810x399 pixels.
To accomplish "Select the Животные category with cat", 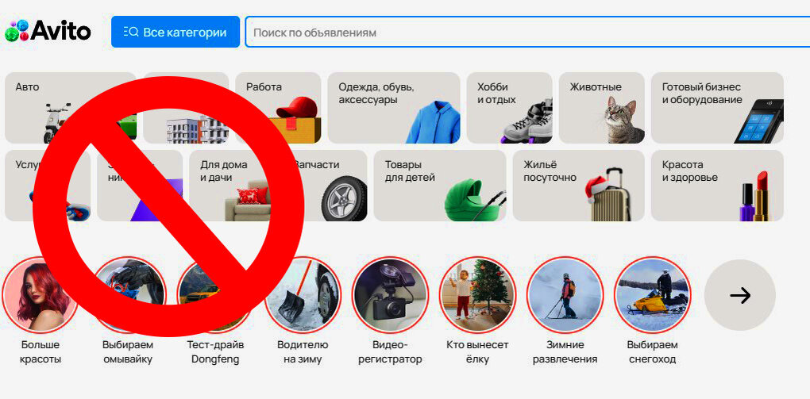I will [602, 108].
